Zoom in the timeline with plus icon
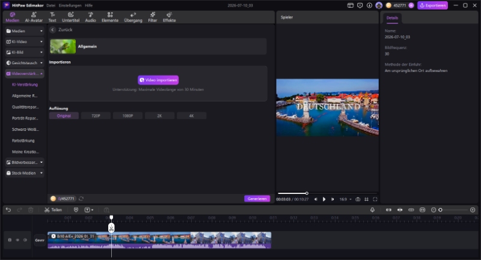481x260 pixels. [x=473, y=210]
